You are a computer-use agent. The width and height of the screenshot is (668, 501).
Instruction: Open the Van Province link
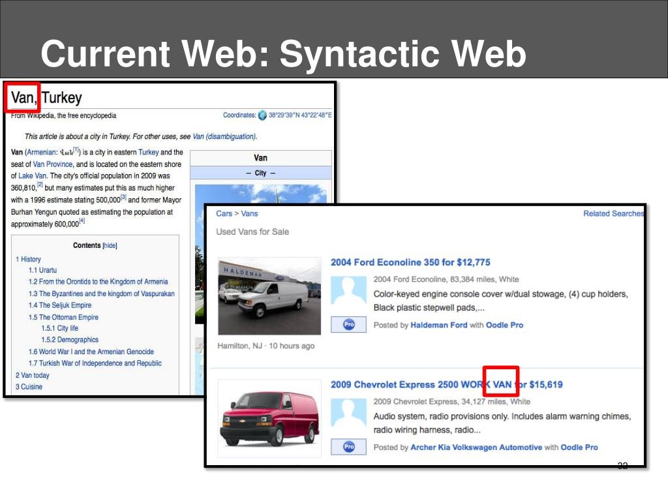[x=52, y=164]
